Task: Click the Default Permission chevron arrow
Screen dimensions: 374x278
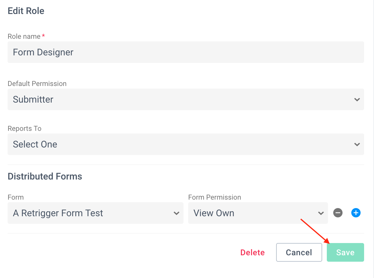Action: click(x=357, y=100)
